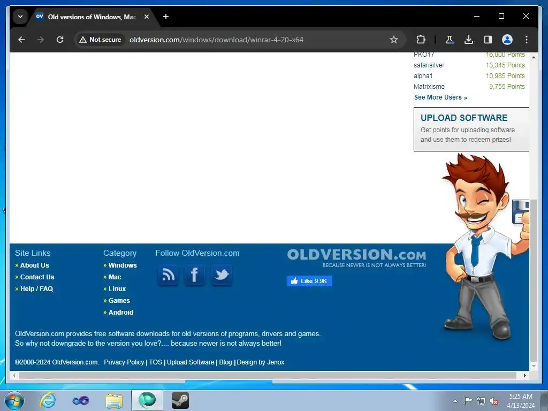Open Chrome Labs flask icon

449,40
